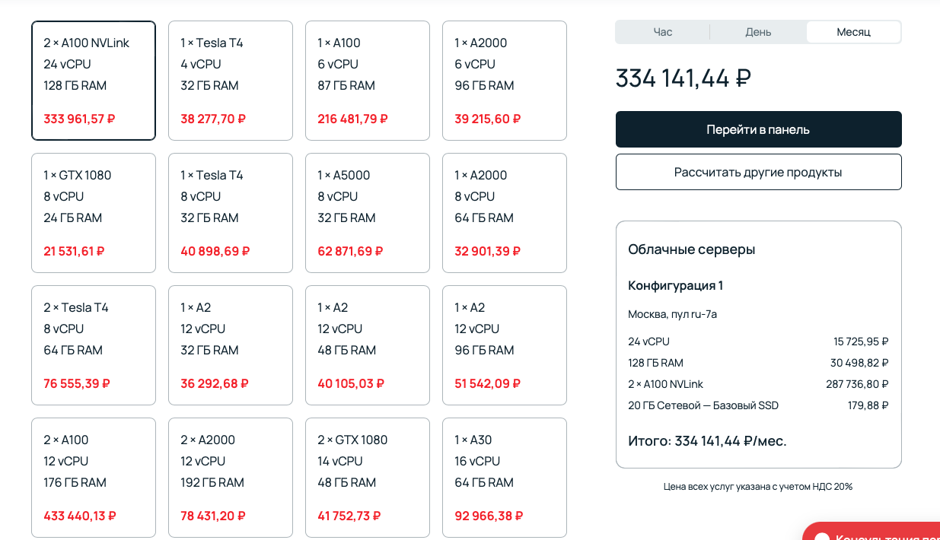The height and width of the screenshot is (540, 940).
Task: Choose the 1 × A5000 configuration card
Action: pyautogui.click(x=368, y=213)
